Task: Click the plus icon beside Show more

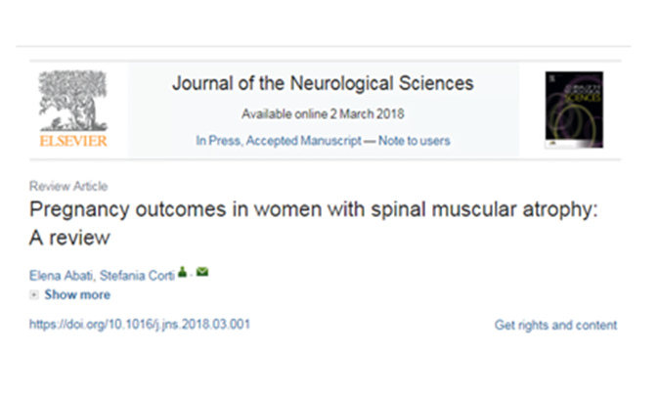Action: point(34,295)
